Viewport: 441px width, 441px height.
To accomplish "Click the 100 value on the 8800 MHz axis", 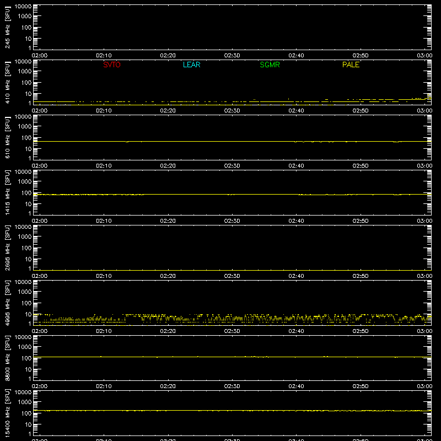I will coord(26,358).
